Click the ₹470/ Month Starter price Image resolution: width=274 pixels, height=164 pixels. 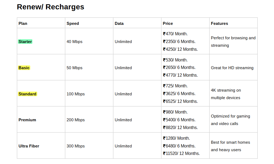175,34
